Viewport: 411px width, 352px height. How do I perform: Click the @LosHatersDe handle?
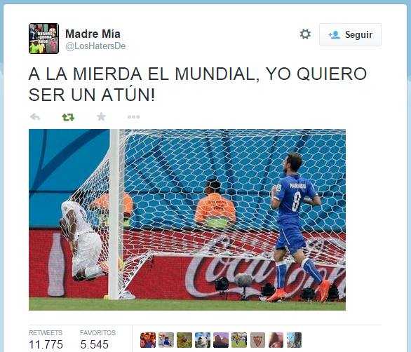pos(95,46)
